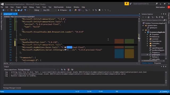Click the bookmark toolbar icon

coord(99,10)
